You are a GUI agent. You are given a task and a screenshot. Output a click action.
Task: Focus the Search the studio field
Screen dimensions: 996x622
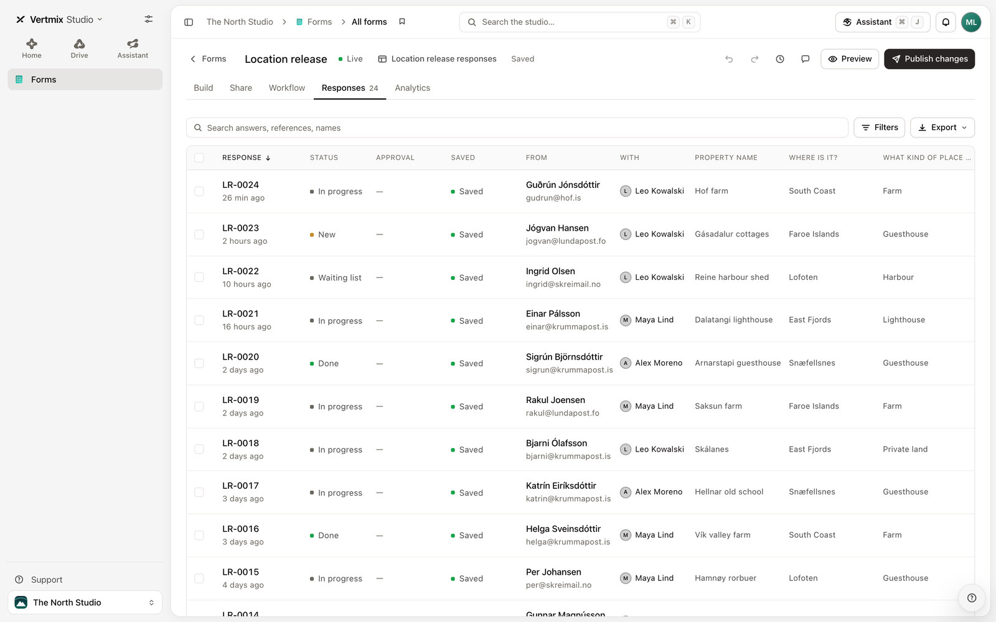coord(580,22)
